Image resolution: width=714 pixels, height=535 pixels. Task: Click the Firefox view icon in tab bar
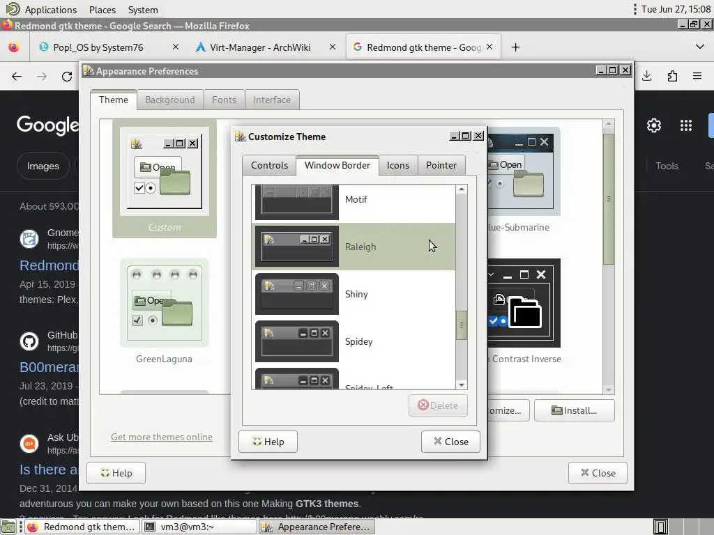tap(14, 47)
